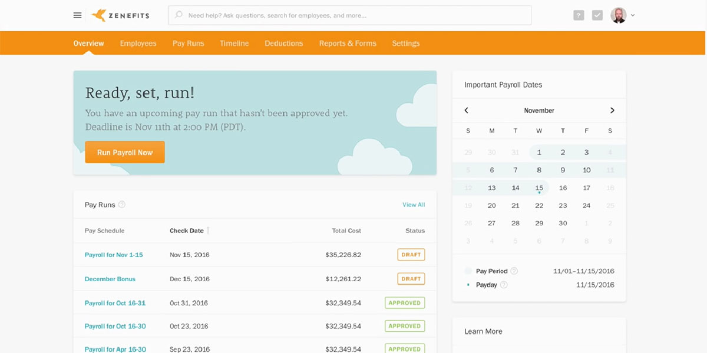The height and width of the screenshot is (353, 707).
Task: Click the Pay Runs help icon
Action: click(x=122, y=205)
